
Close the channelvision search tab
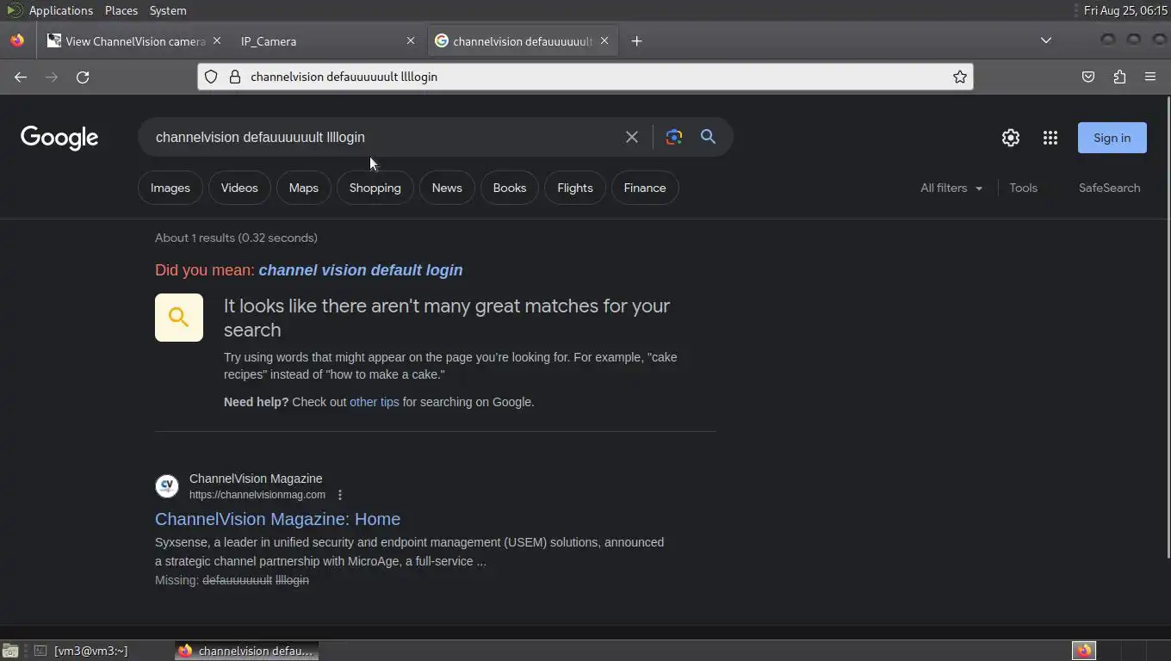pyautogui.click(x=604, y=40)
